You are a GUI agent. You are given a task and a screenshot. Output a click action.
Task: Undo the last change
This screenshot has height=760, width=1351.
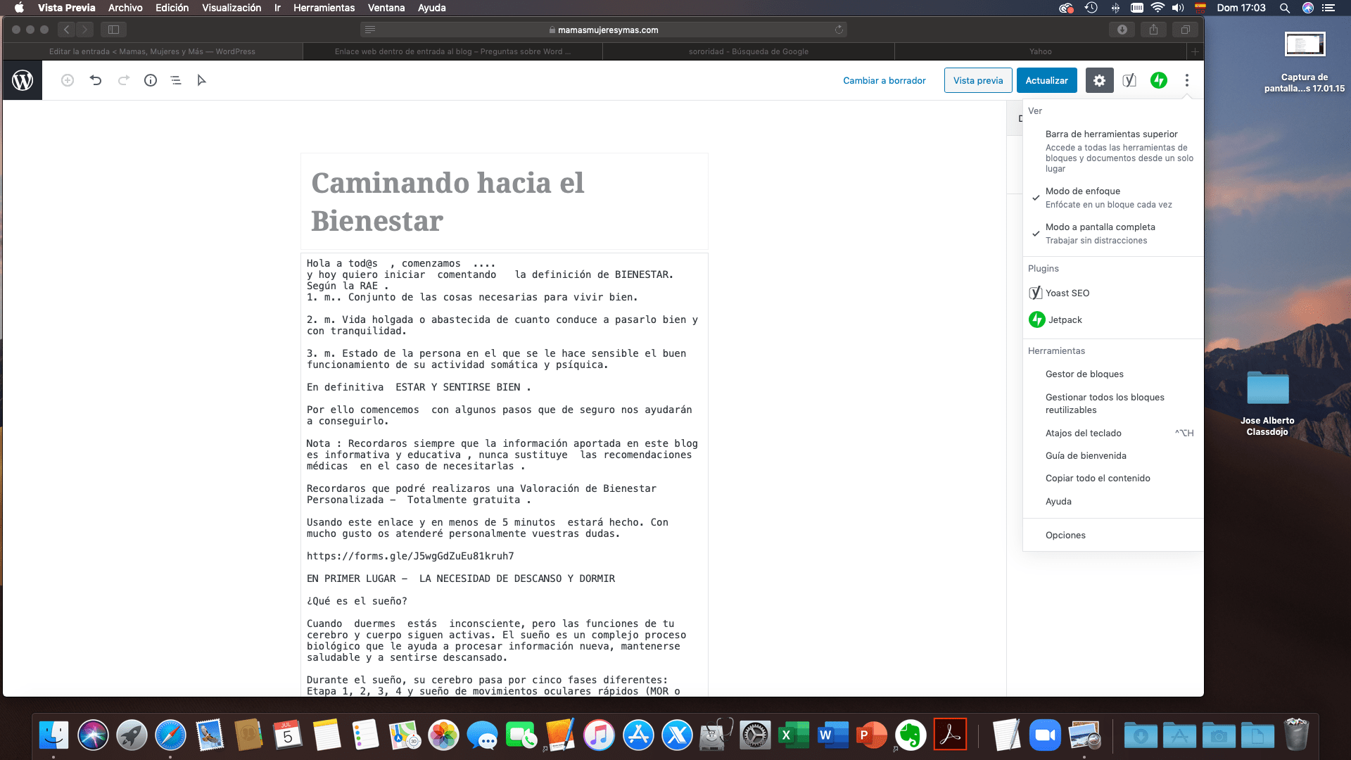[96, 80]
